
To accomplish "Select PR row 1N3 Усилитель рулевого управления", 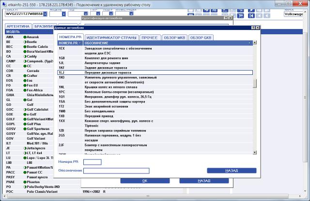I will pyautogui.click(x=155, y=80).
